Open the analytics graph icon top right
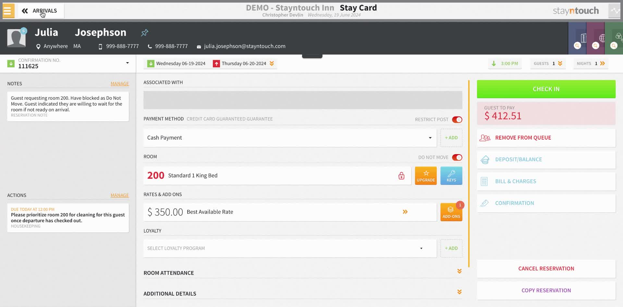The width and height of the screenshot is (623, 307). tap(615, 11)
